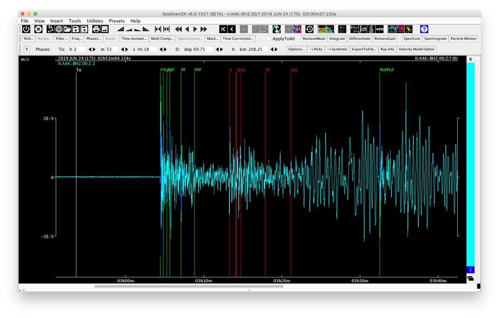Click the printer icon

[x=96, y=29]
